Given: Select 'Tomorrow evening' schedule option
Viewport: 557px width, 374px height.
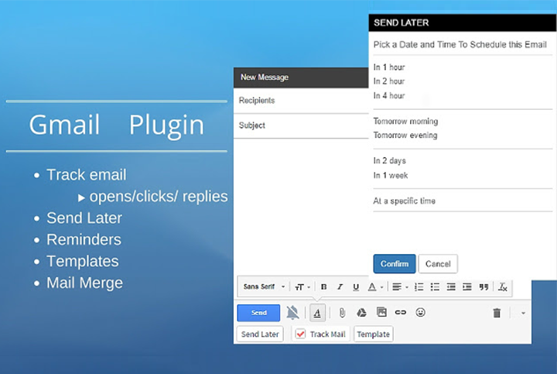Looking at the screenshot, I should tap(405, 135).
